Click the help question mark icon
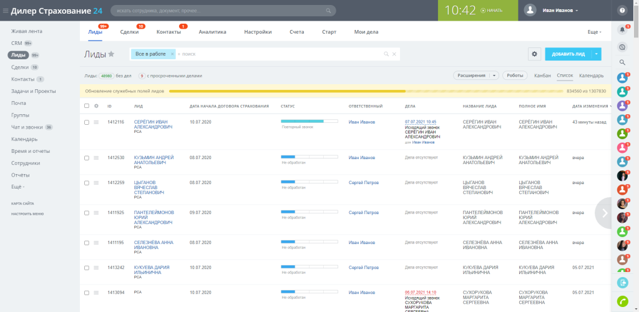639x312 pixels. pos(622,11)
